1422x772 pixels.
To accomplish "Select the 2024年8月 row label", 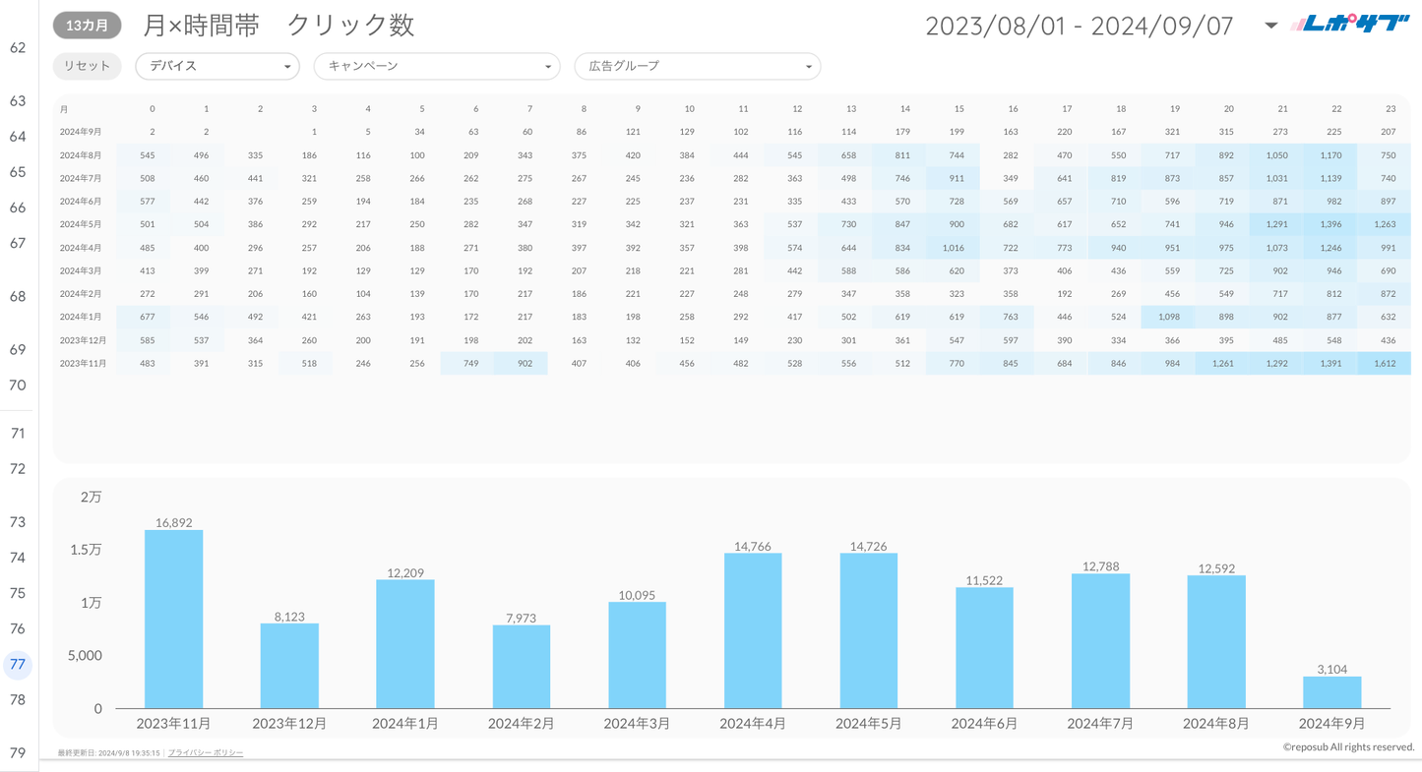I will pyautogui.click(x=81, y=155).
